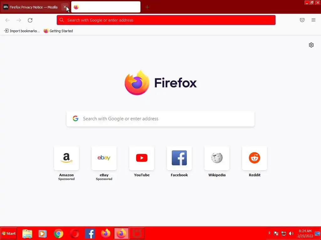Click the show desktop tray icon
This screenshot has height=240, width=321.
pos(317,233)
